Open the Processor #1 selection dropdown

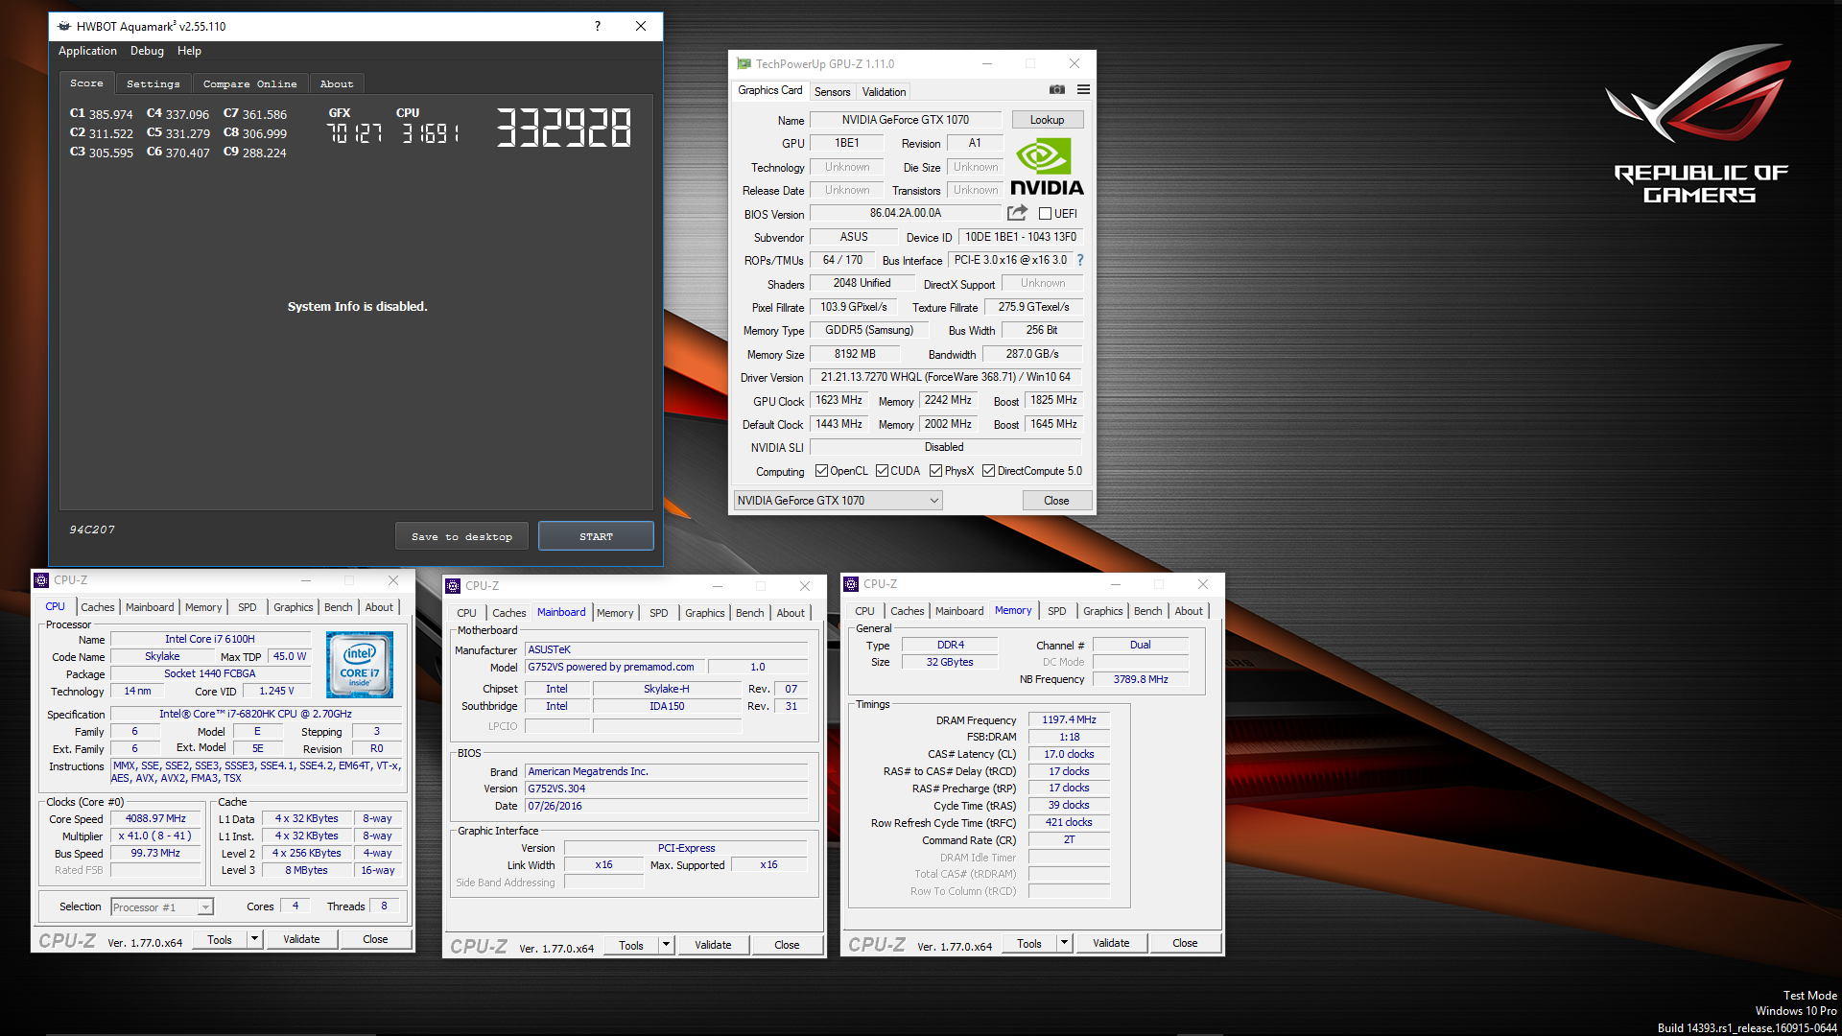161,906
